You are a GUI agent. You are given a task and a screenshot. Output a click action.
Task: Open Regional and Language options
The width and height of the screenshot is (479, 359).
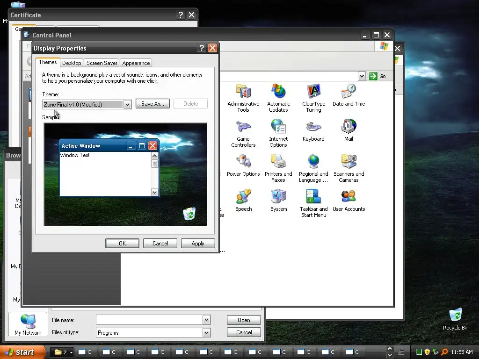[x=313, y=168]
